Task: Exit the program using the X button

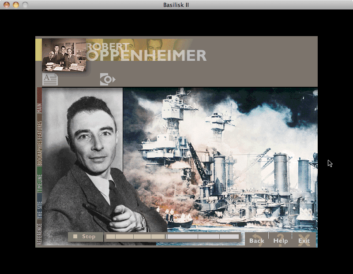Action: pos(304,240)
